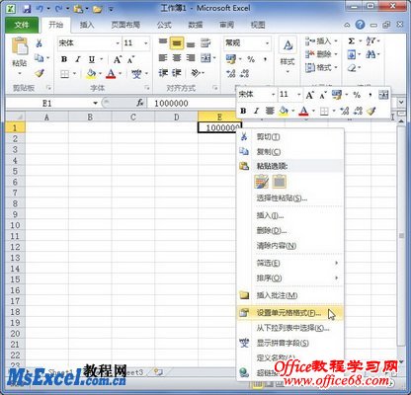Viewport: 411px width, 395px height.
Task: Align text left in ribbon alignment group
Action: pyautogui.click(x=163, y=58)
